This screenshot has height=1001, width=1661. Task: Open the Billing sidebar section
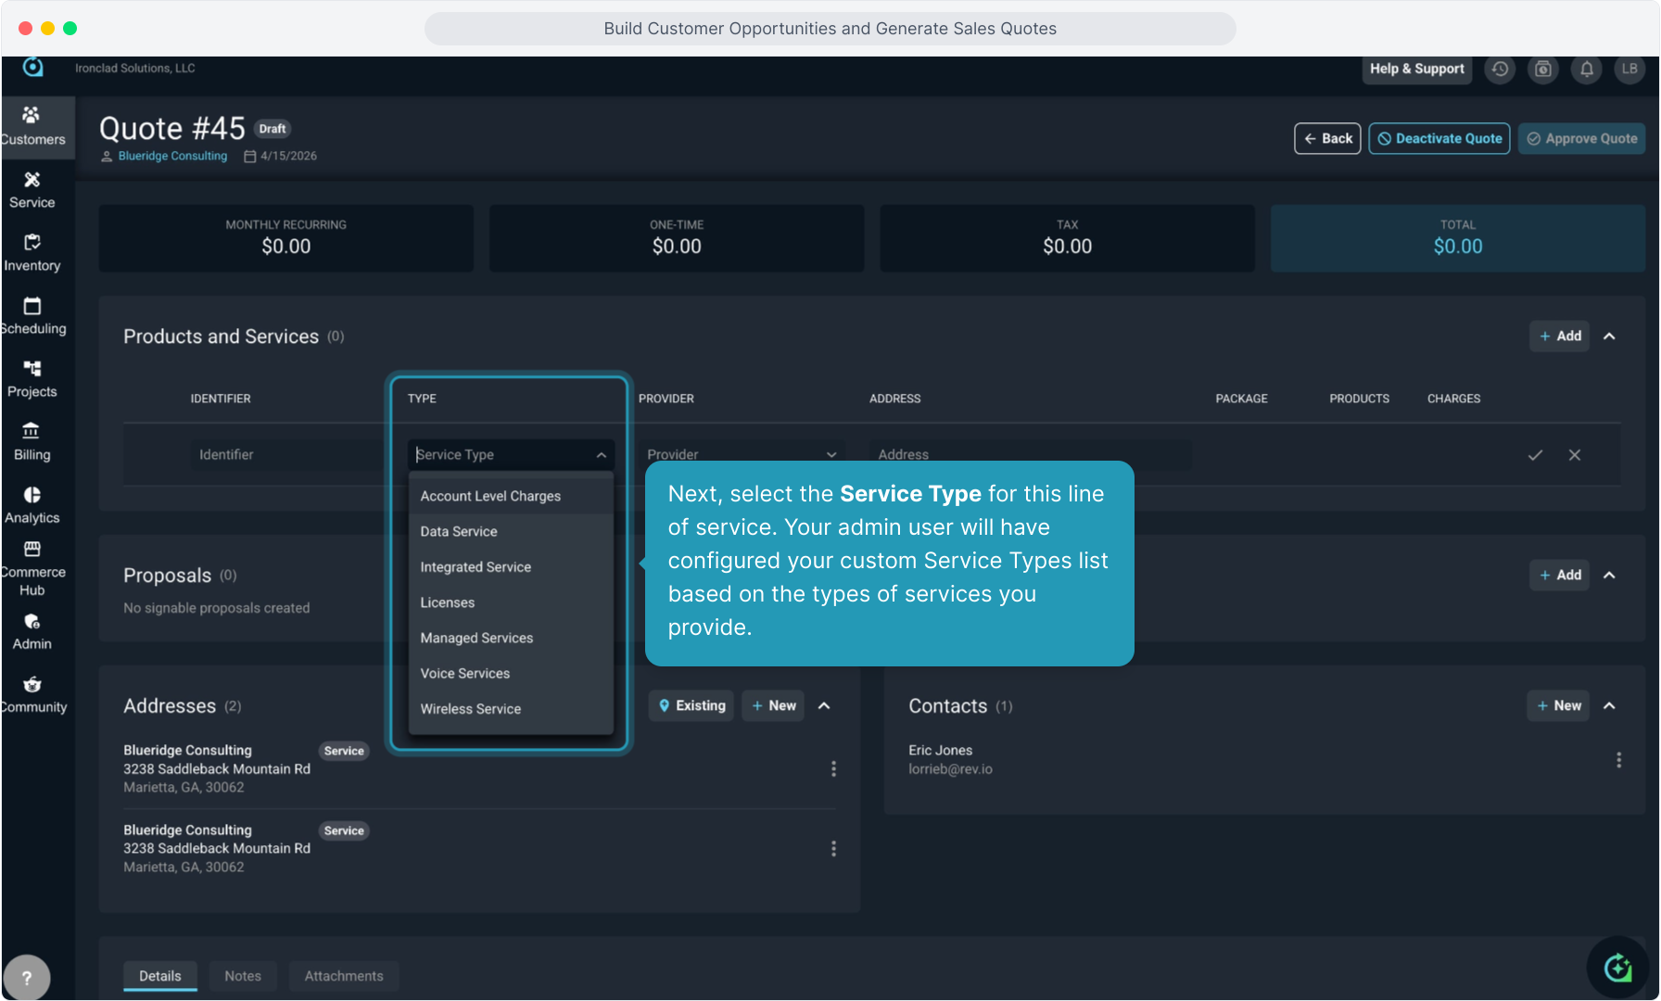[x=32, y=442]
